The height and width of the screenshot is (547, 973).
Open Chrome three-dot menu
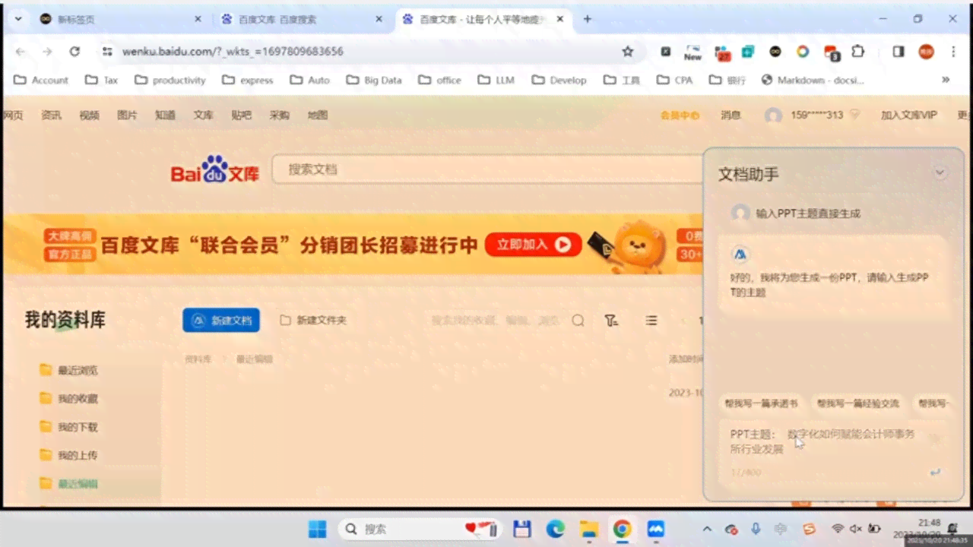(x=953, y=52)
